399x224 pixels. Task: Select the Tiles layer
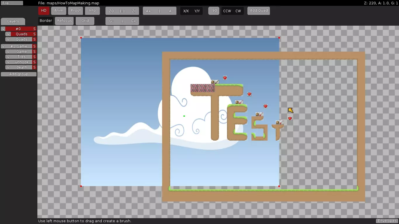point(21,57)
